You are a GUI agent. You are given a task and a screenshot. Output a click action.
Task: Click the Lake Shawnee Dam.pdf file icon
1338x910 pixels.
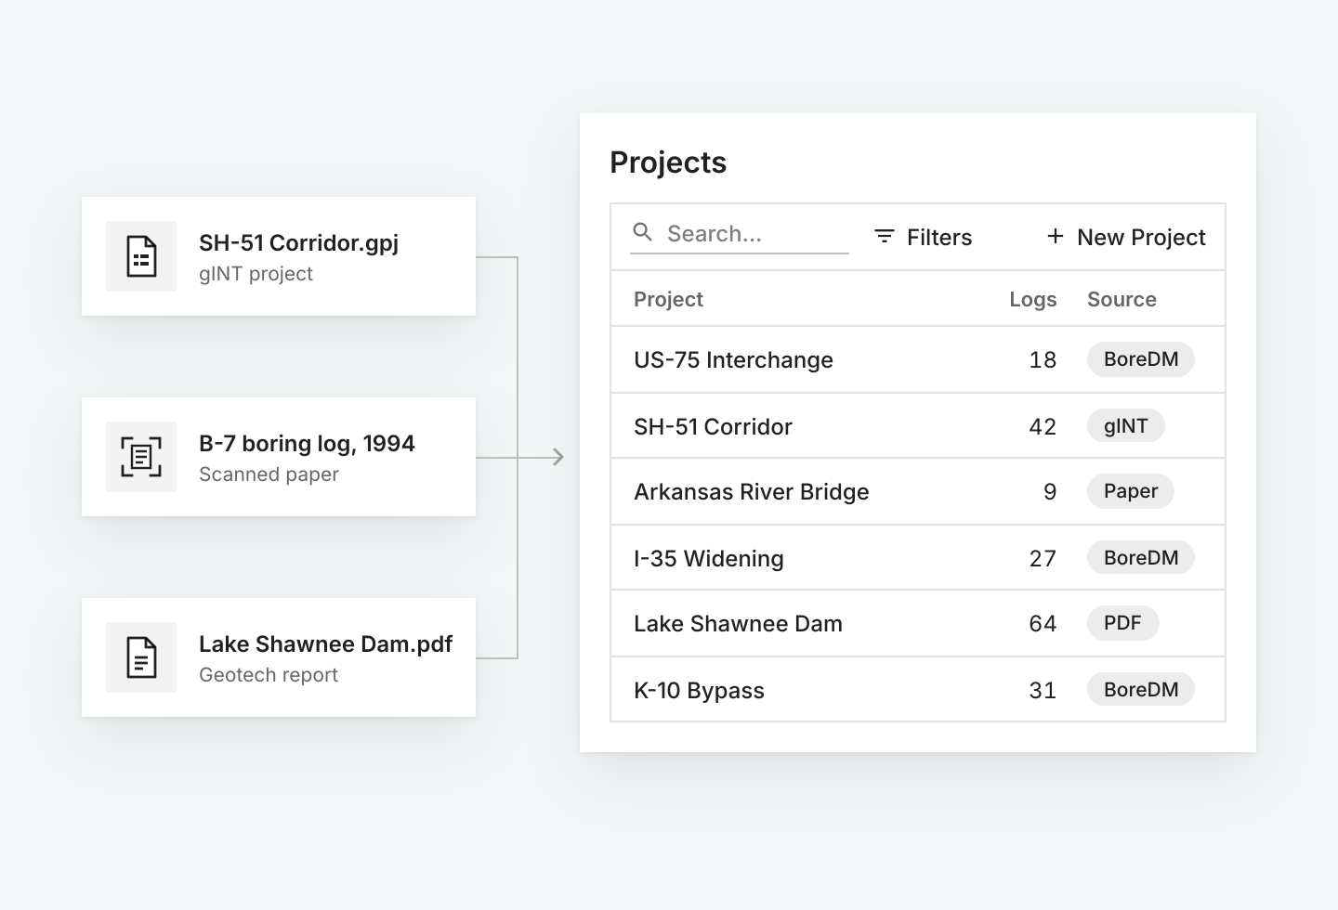pos(141,657)
